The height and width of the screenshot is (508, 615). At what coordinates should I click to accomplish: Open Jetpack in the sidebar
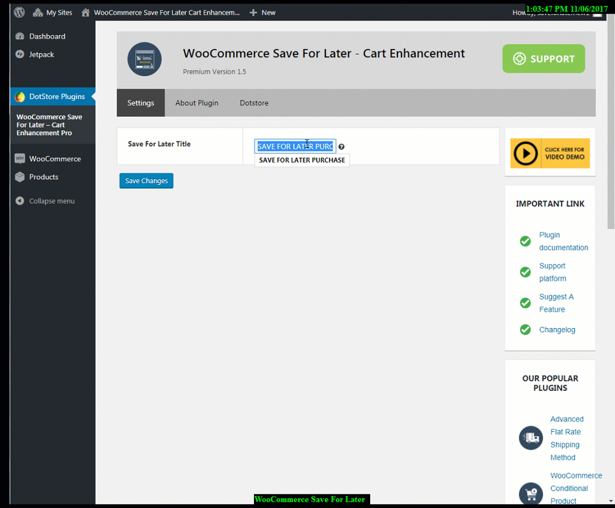[41, 55]
